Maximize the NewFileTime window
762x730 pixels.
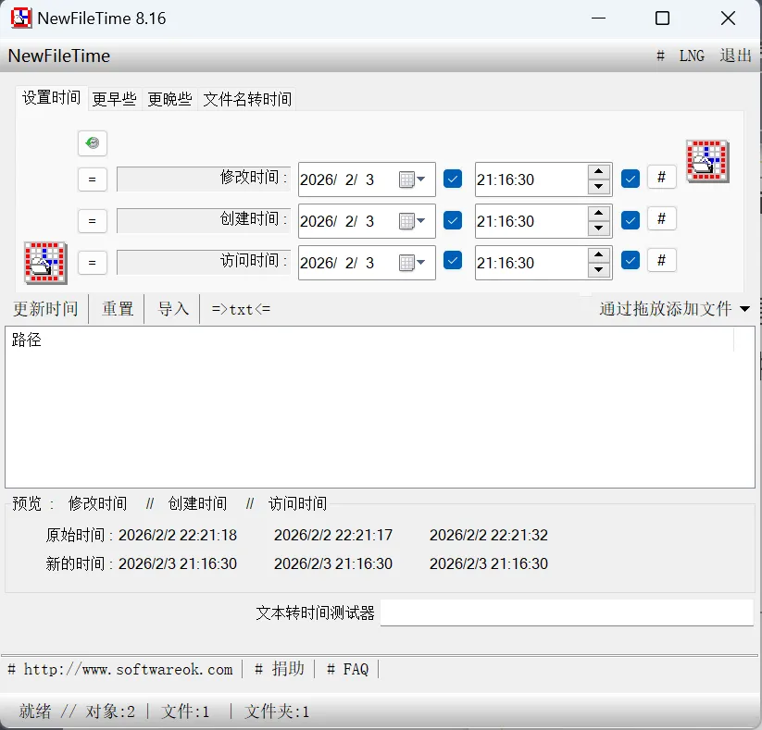click(662, 19)
